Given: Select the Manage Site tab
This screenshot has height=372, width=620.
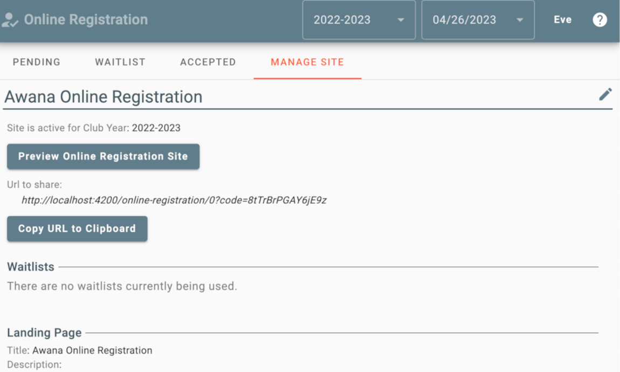Looking at the screenshot, I should (307, 62).
